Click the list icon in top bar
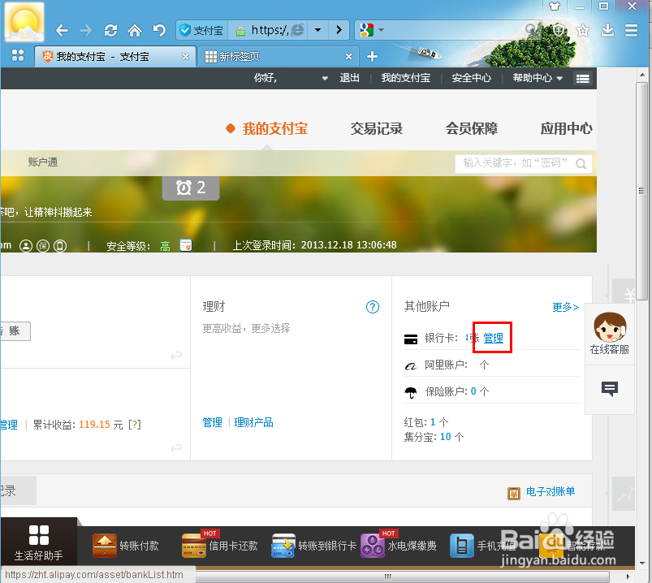Viewport: 652px width, 583px height. coord(582,78)
